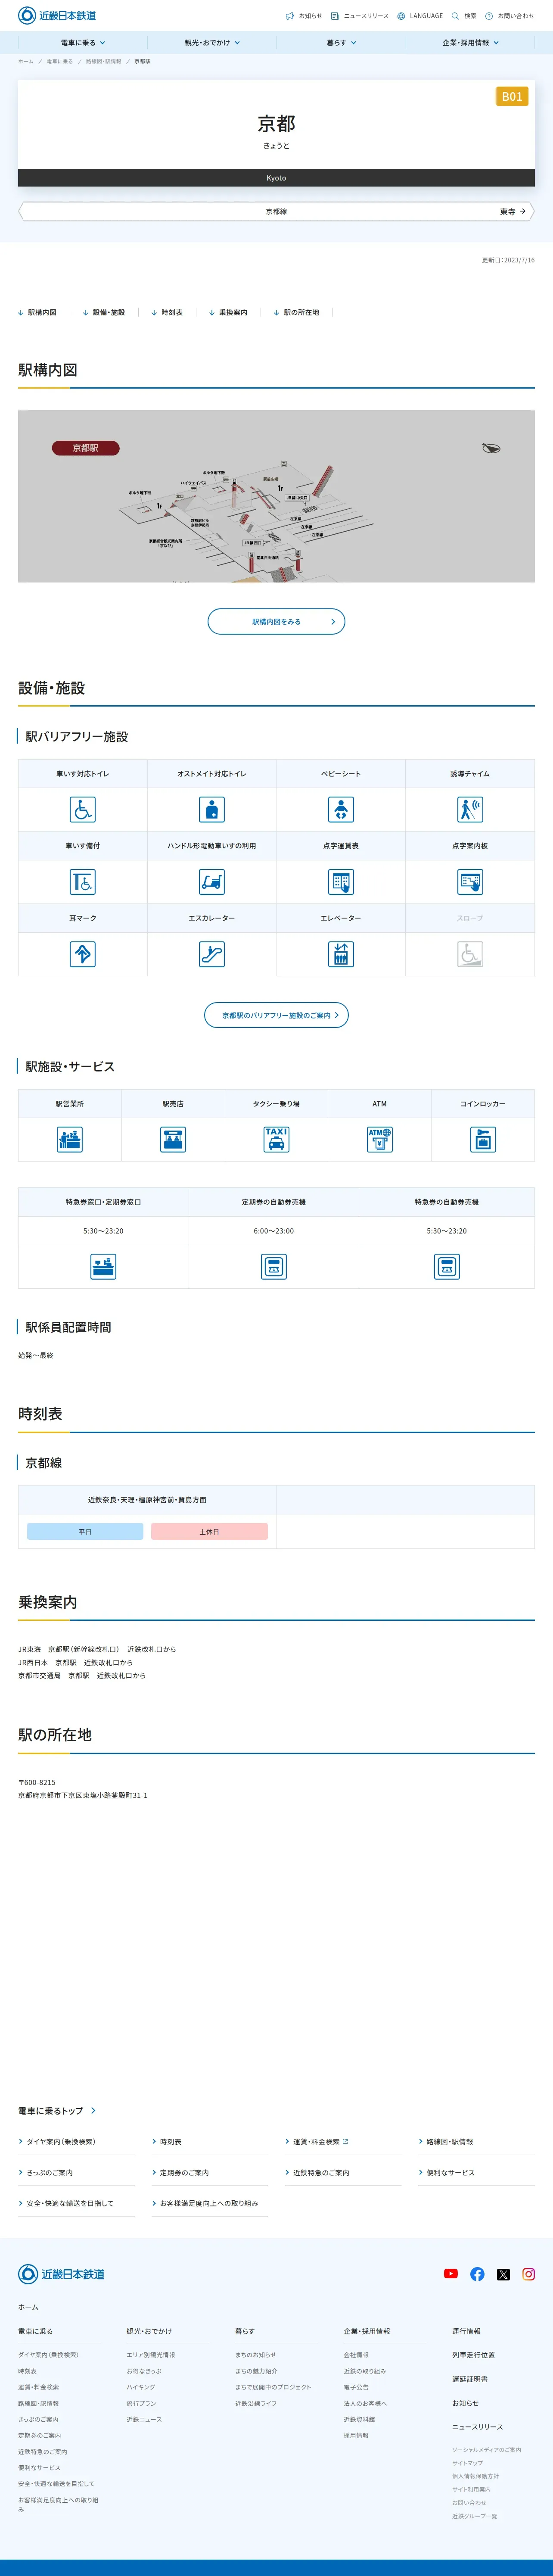Expand the 暮らす menu
The image size is (553, 2576).
coord(341,43)
